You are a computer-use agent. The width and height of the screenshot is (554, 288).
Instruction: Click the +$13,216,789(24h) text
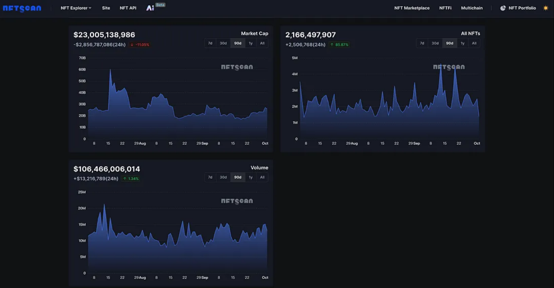[96, 179]
